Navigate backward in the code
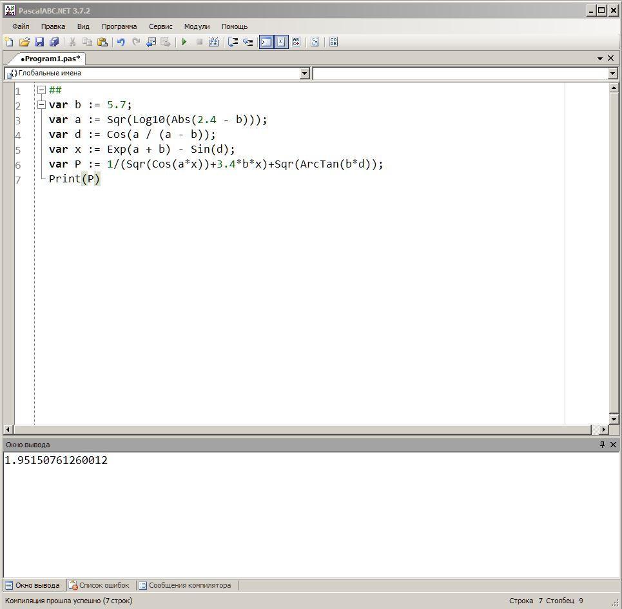The image size is (622, 609). 151,42
